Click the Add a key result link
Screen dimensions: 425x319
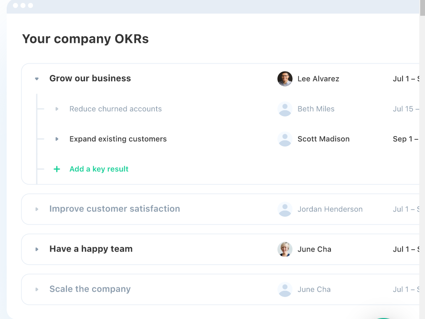point(99,169)
